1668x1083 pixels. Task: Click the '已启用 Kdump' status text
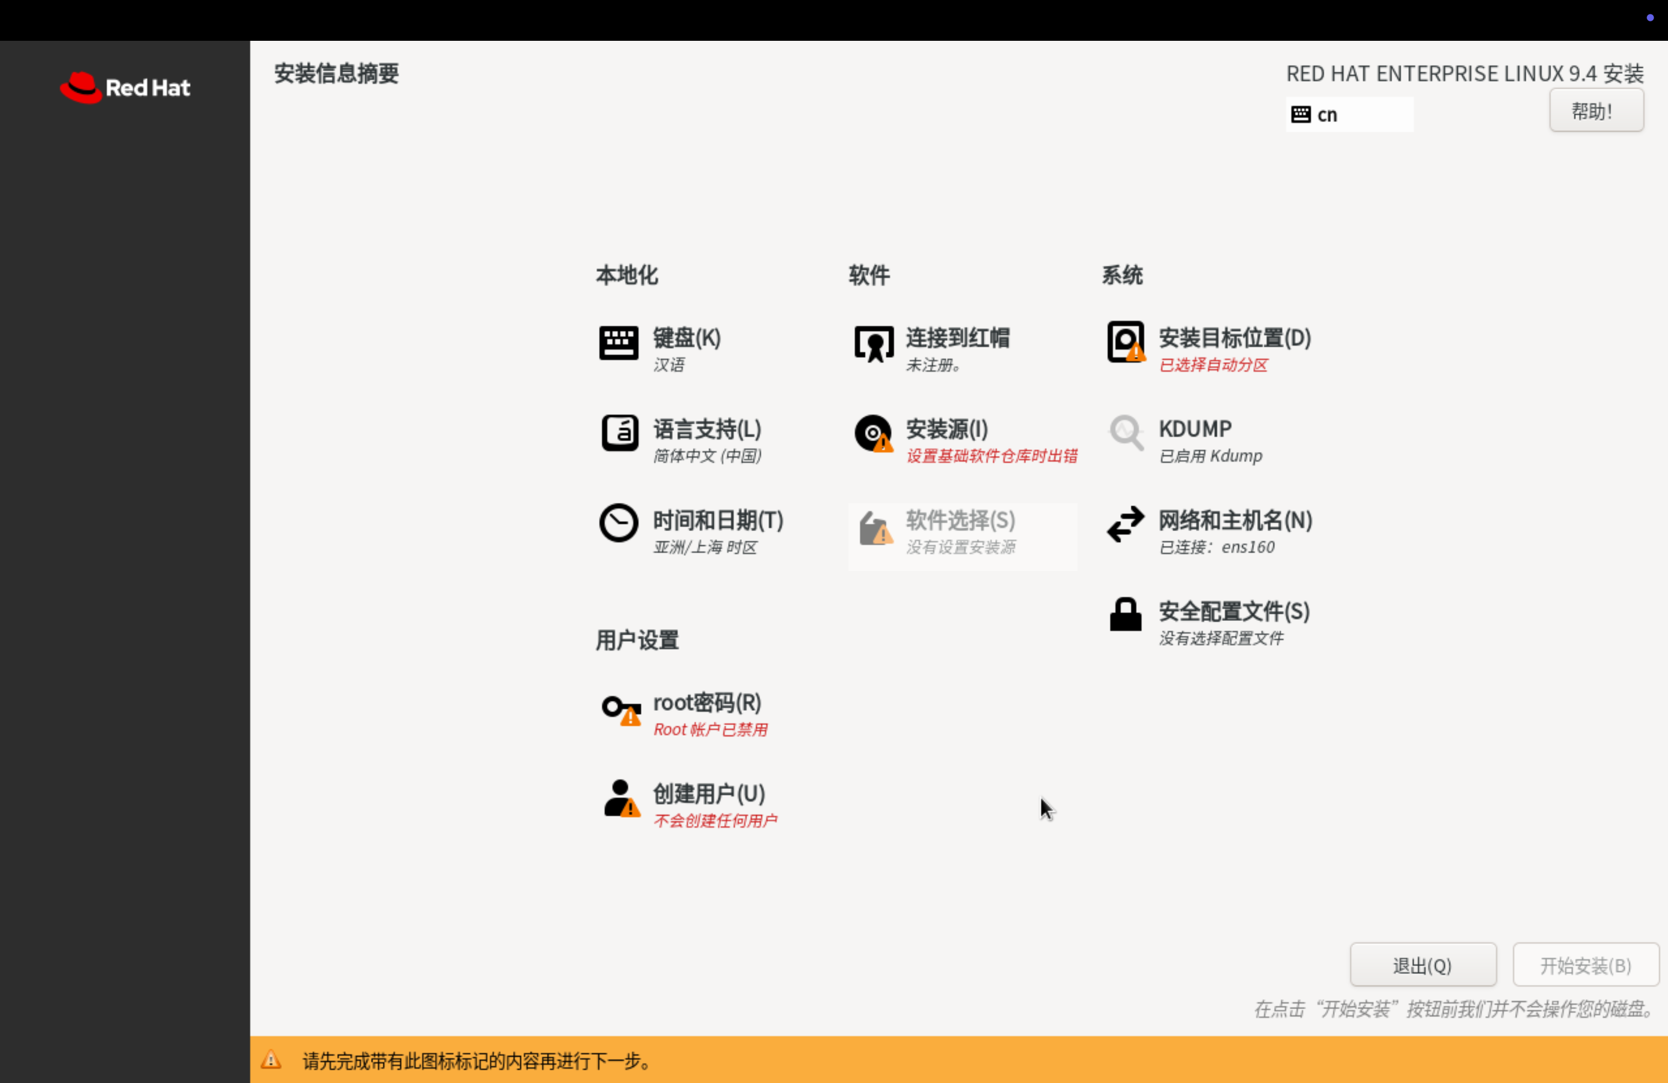coord(1210,456)
